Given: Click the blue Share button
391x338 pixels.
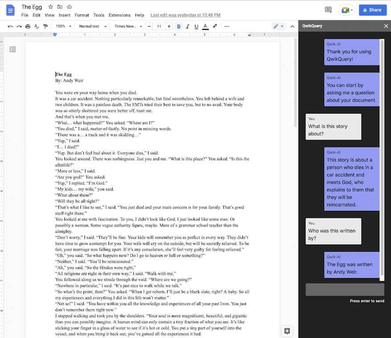Looking at the screenshot, I should (x=373, y=9).
